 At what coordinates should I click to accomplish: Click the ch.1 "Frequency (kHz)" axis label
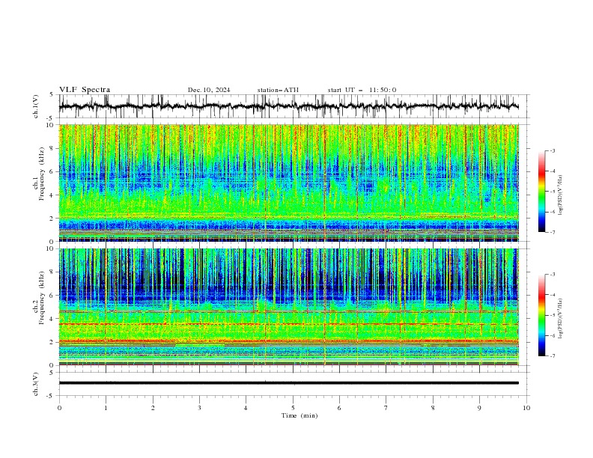tap(42, 174)
